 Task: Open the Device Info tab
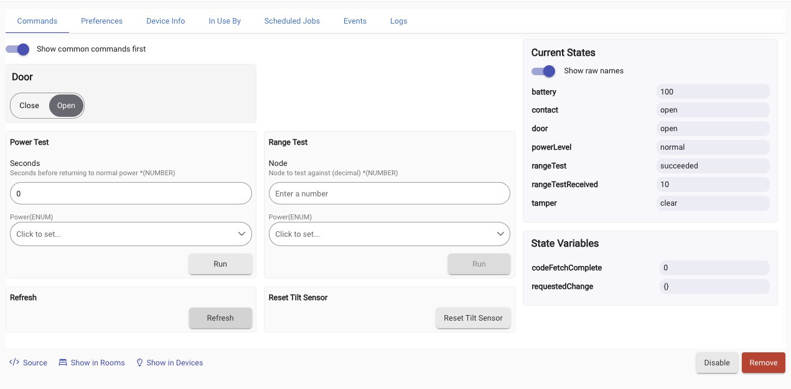166,21
